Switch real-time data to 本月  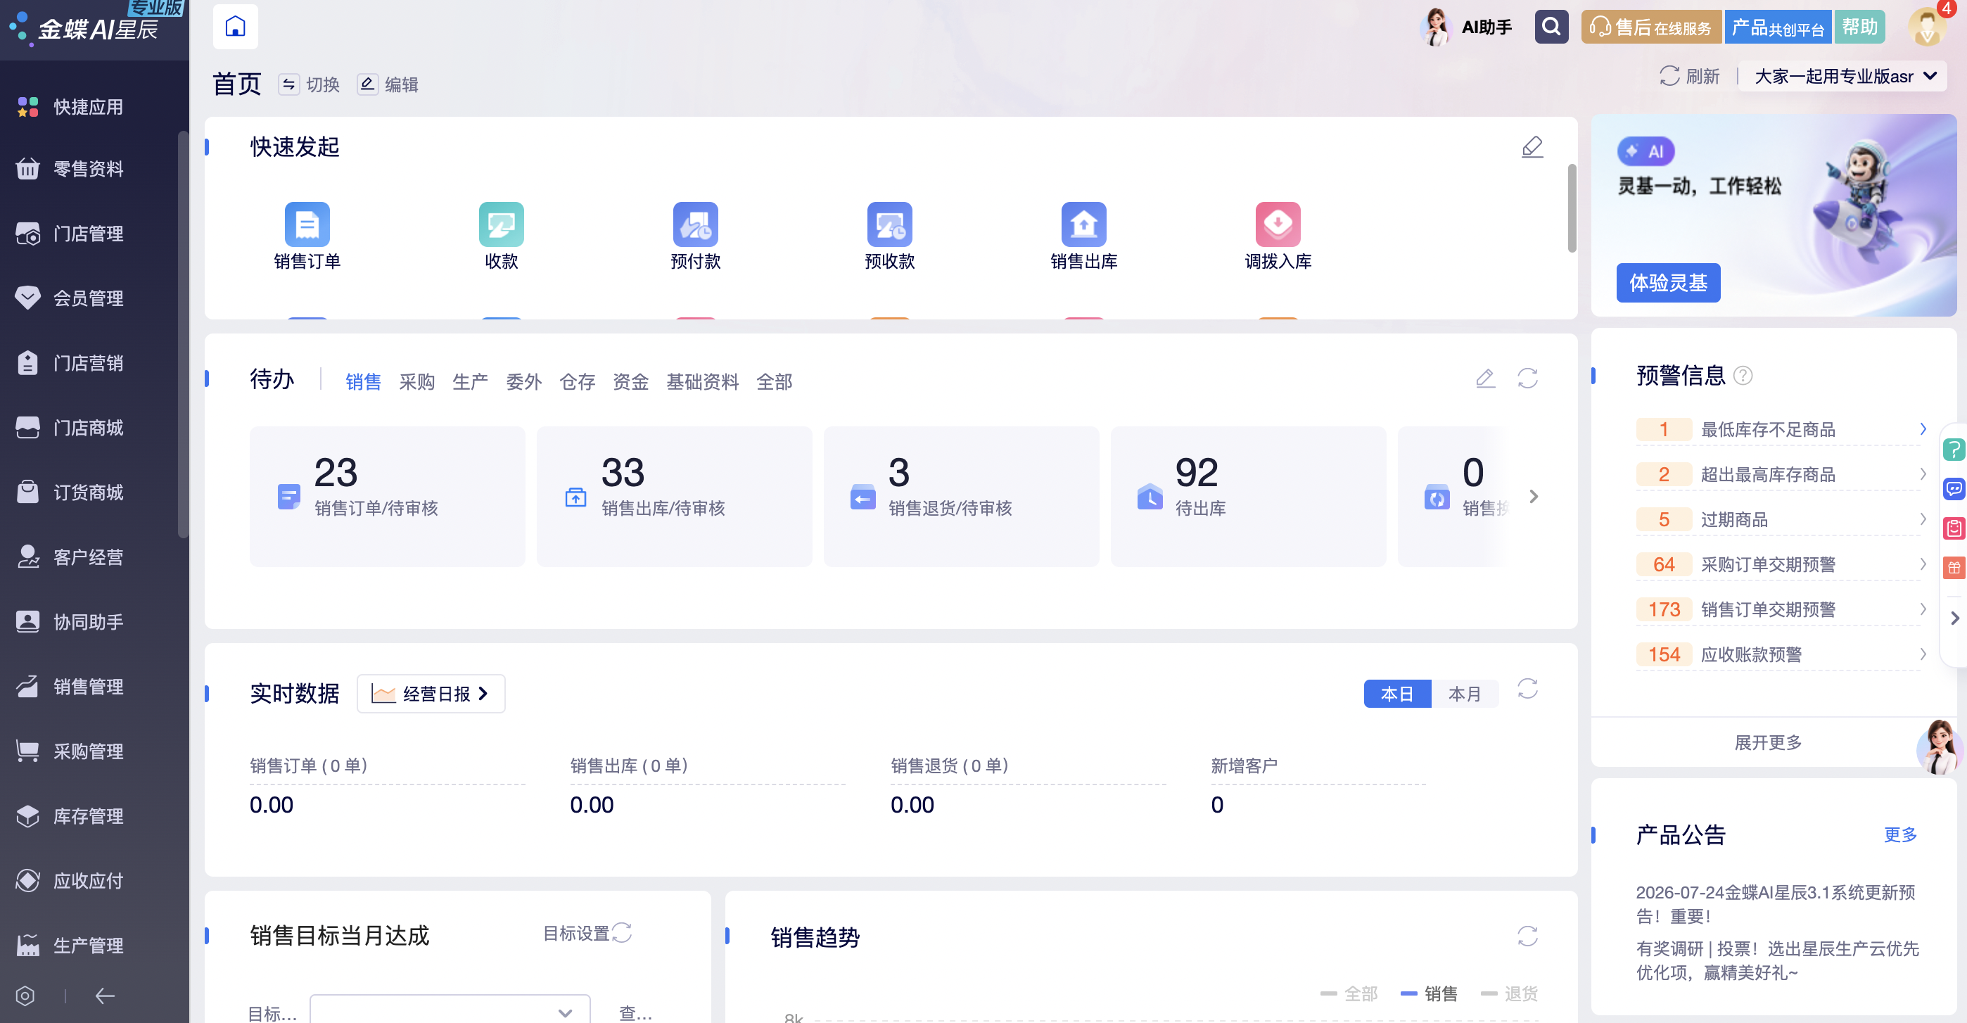1465,694
